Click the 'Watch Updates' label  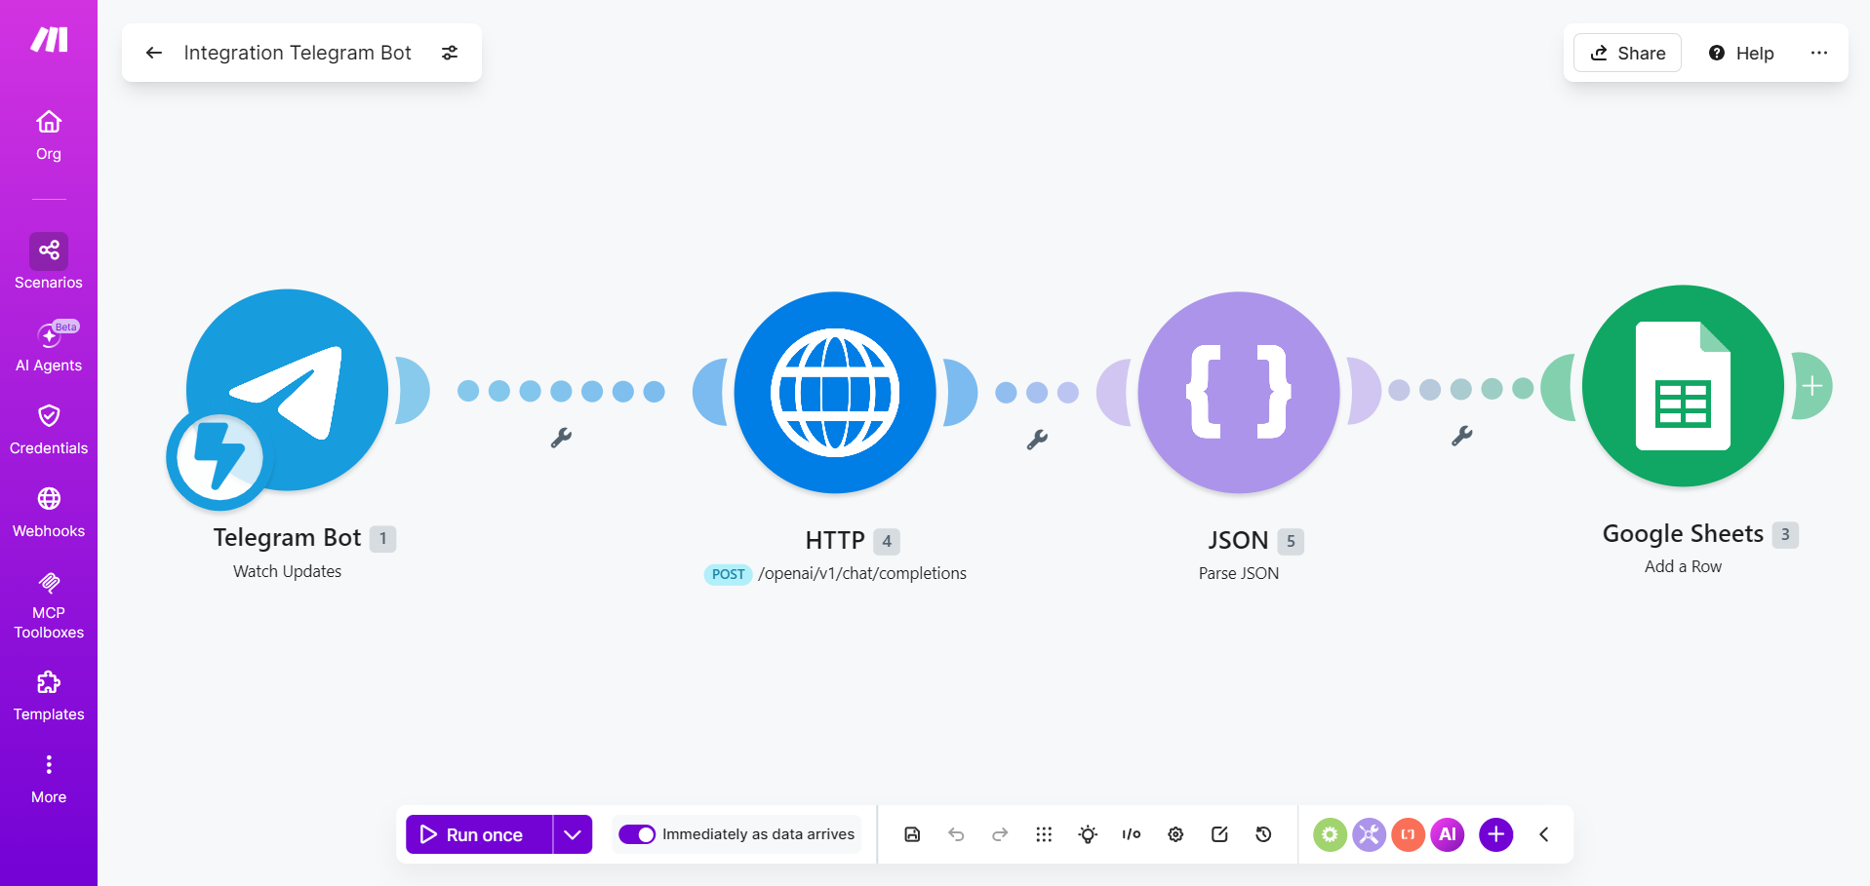[287, 571]
